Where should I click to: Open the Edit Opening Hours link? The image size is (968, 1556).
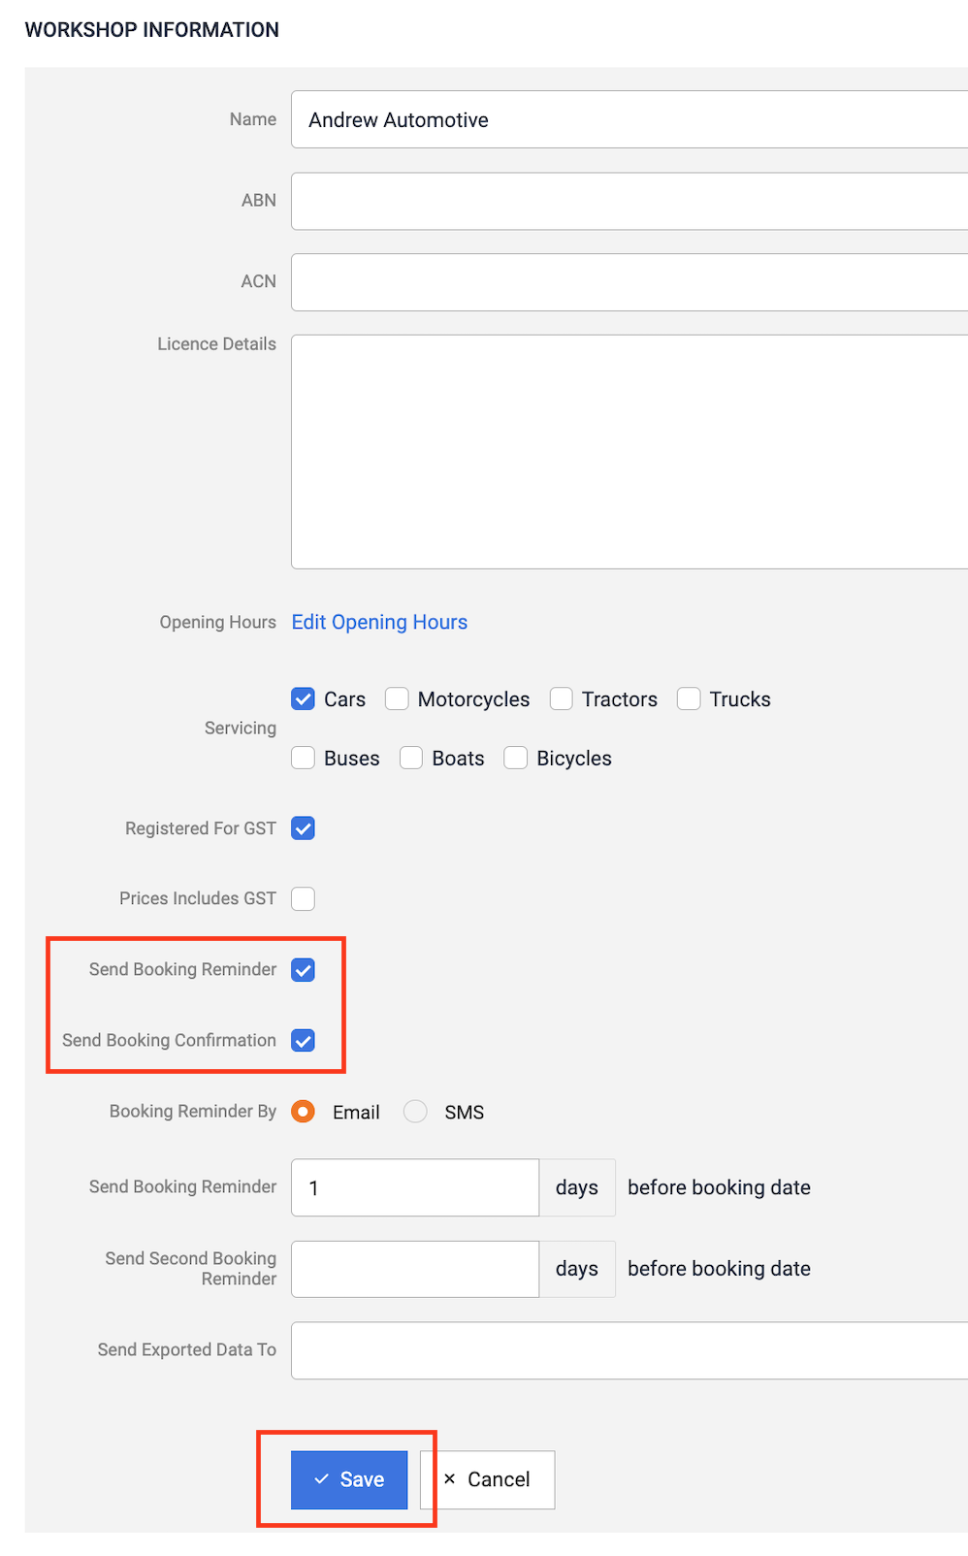pyautogui.click(x=379, y=622)
